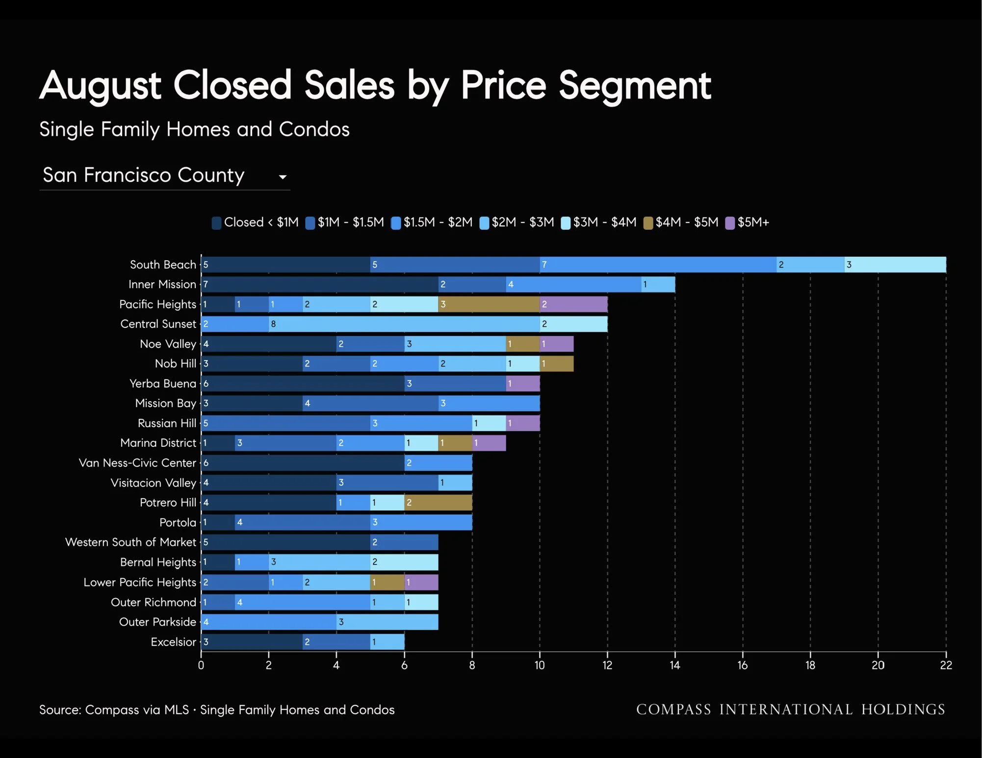Image resolution: width=982 pixels, height=758 pixels.
Task: Click the purple $5M+ legend swatch
Action: pos(730,223)
